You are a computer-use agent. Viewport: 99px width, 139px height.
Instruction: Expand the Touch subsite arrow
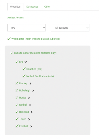click(x=29, y=119)
